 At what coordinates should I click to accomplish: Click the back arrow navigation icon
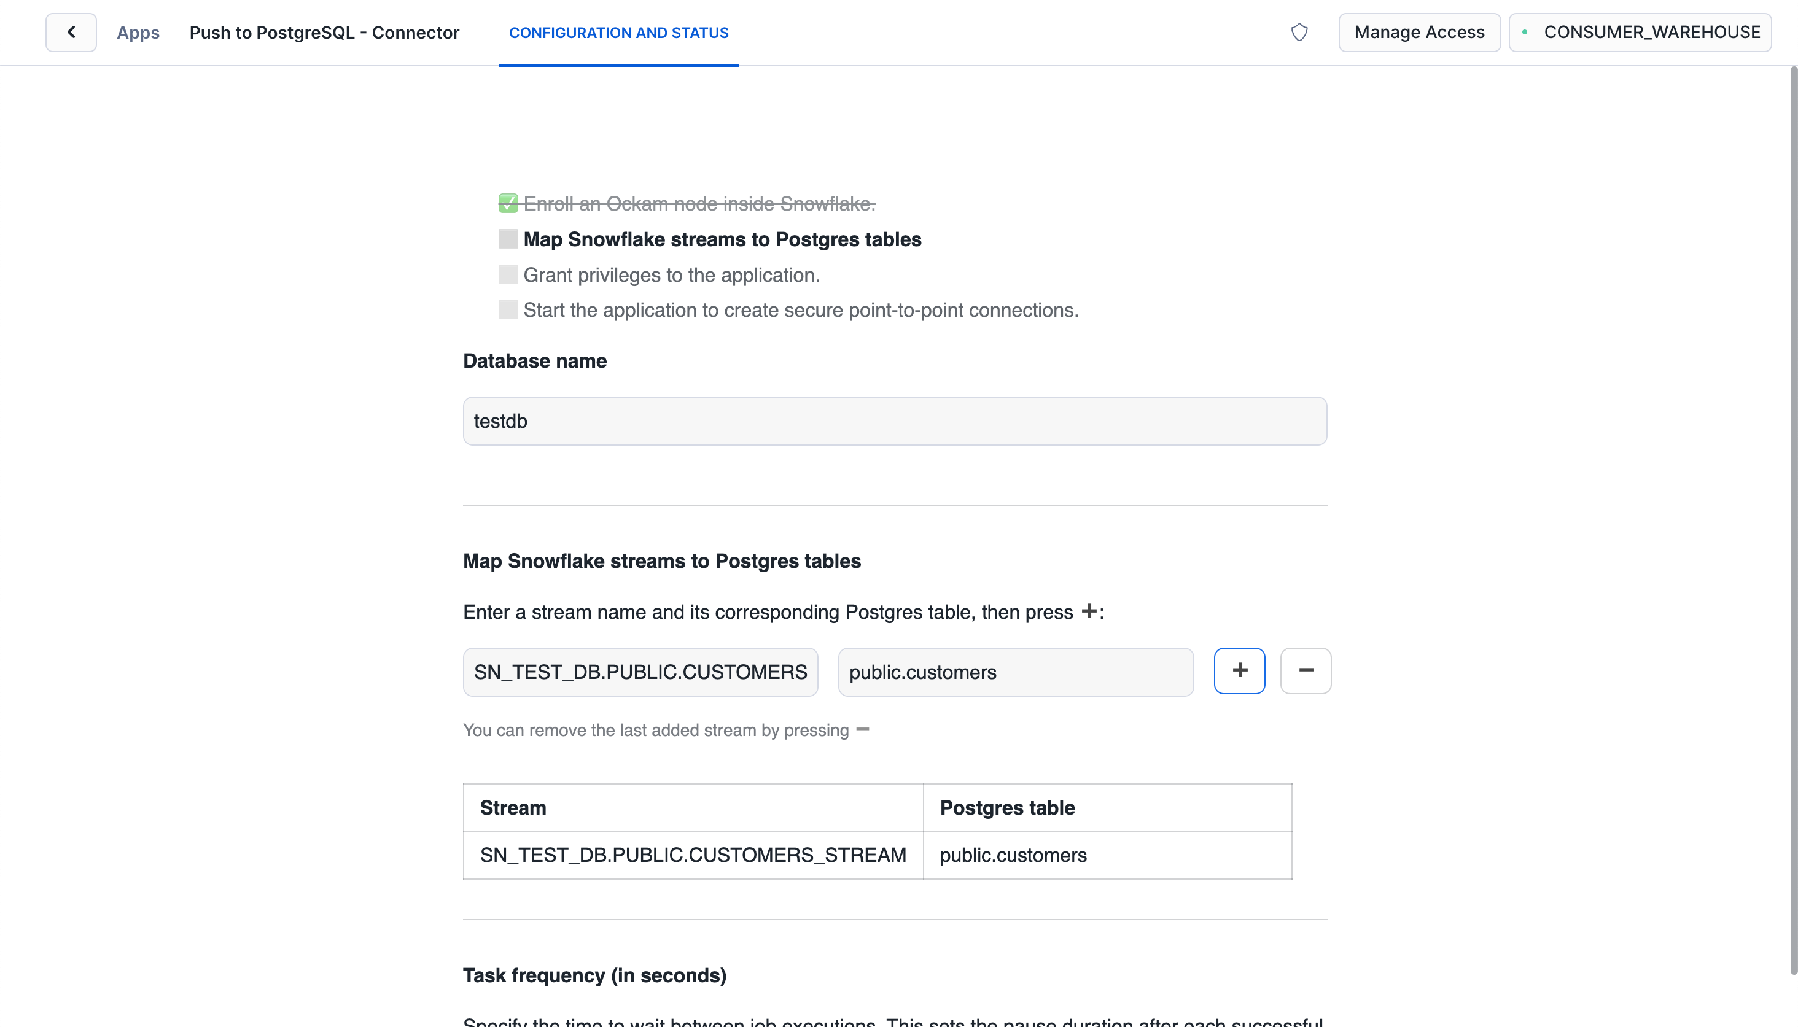71,32
